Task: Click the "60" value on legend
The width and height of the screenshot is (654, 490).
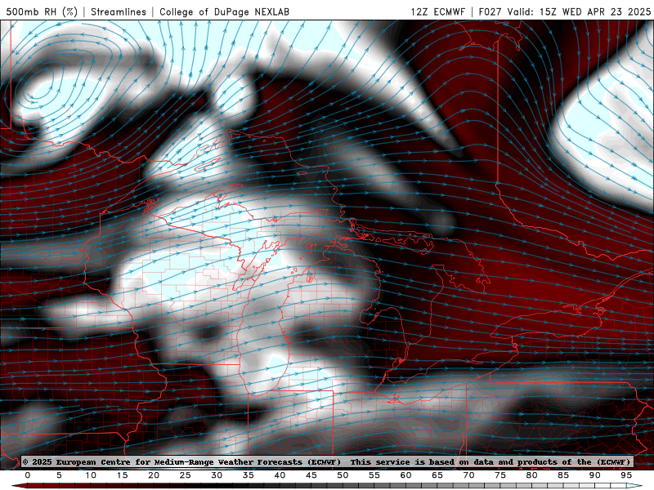Action: 405,475
